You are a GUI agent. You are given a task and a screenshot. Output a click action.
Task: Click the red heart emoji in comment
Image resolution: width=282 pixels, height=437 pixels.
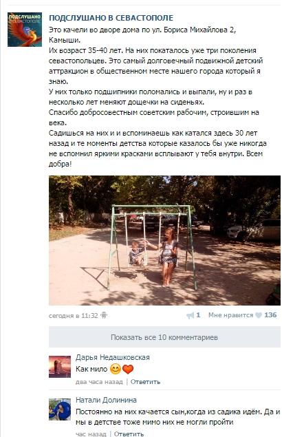click(x=128, y=370)
